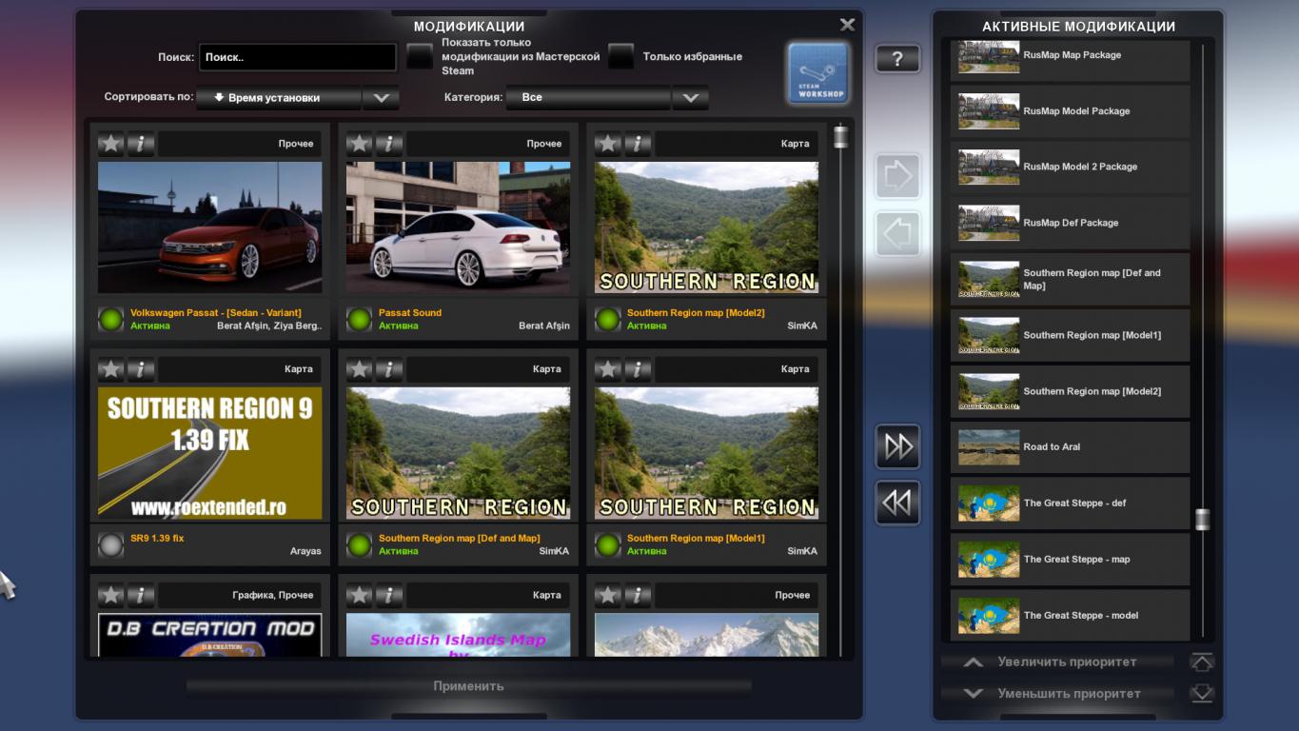Click the question mark help button
The image size is (1299, 731).
[896, 59]
